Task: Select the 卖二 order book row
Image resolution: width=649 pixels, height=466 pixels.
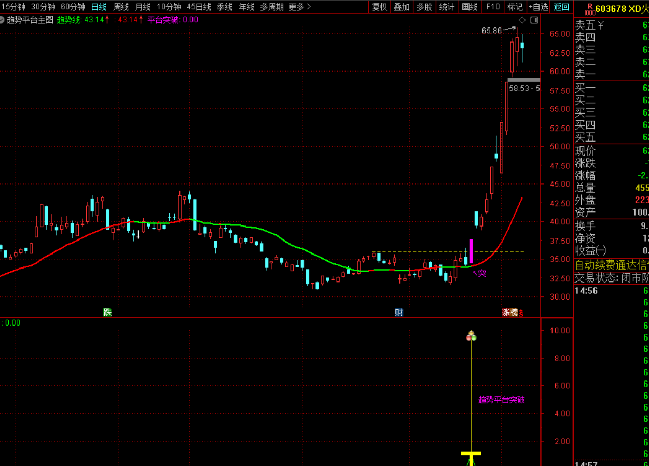Action: click(611, 62)
